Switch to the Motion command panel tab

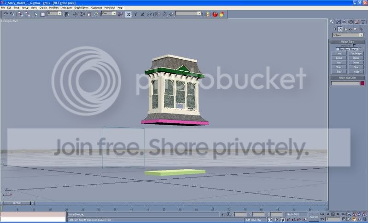pyautogui.click(x=350, y=22)
